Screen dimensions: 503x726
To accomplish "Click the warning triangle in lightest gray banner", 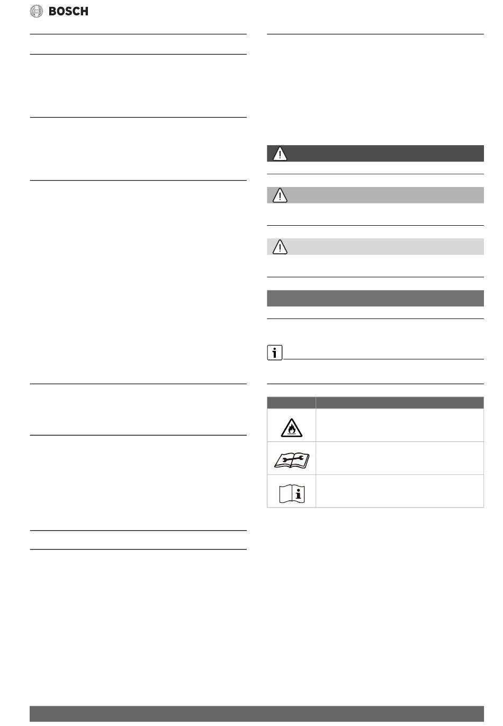I will [x=280, y=246].
